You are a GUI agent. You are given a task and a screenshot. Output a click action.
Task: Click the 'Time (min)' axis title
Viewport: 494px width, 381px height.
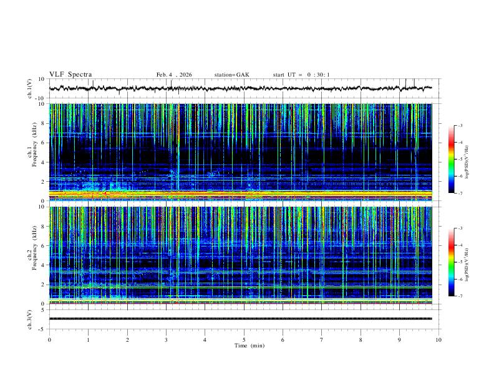(x=249, y=346)
